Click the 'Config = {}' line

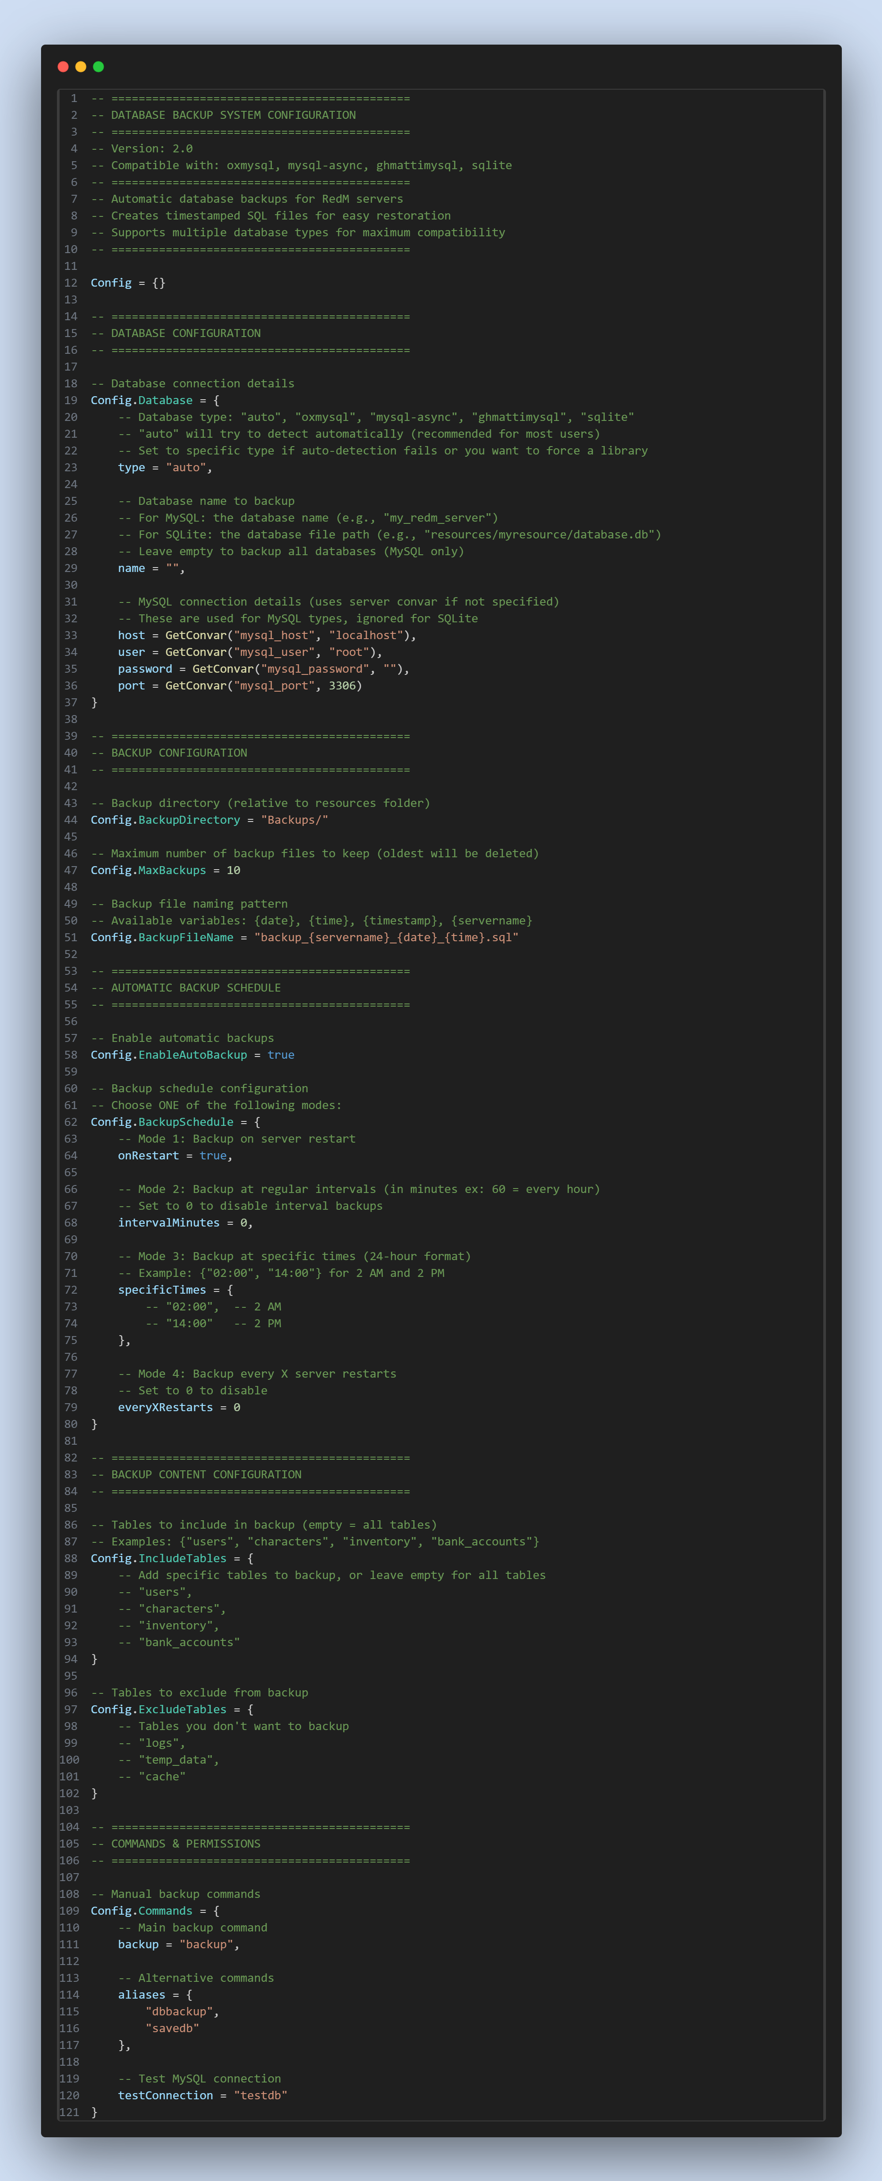click(128, 283)
